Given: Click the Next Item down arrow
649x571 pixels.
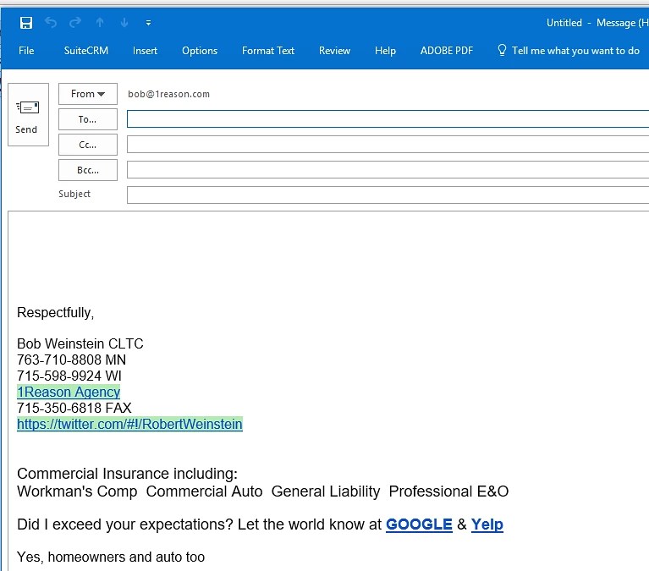Looking at the screenshot, I should tap(124, 23).
